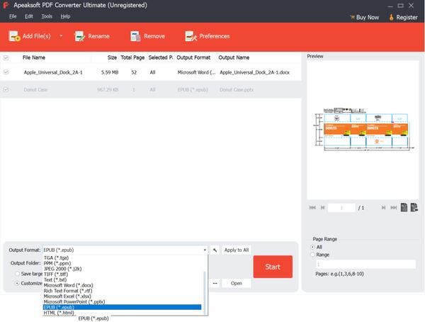
Task: Go to the next preview page
Action: 383,208
